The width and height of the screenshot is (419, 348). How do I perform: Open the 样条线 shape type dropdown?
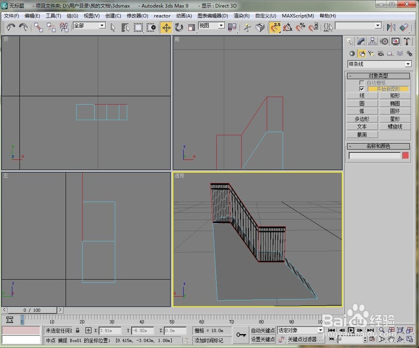click(408, 64)
